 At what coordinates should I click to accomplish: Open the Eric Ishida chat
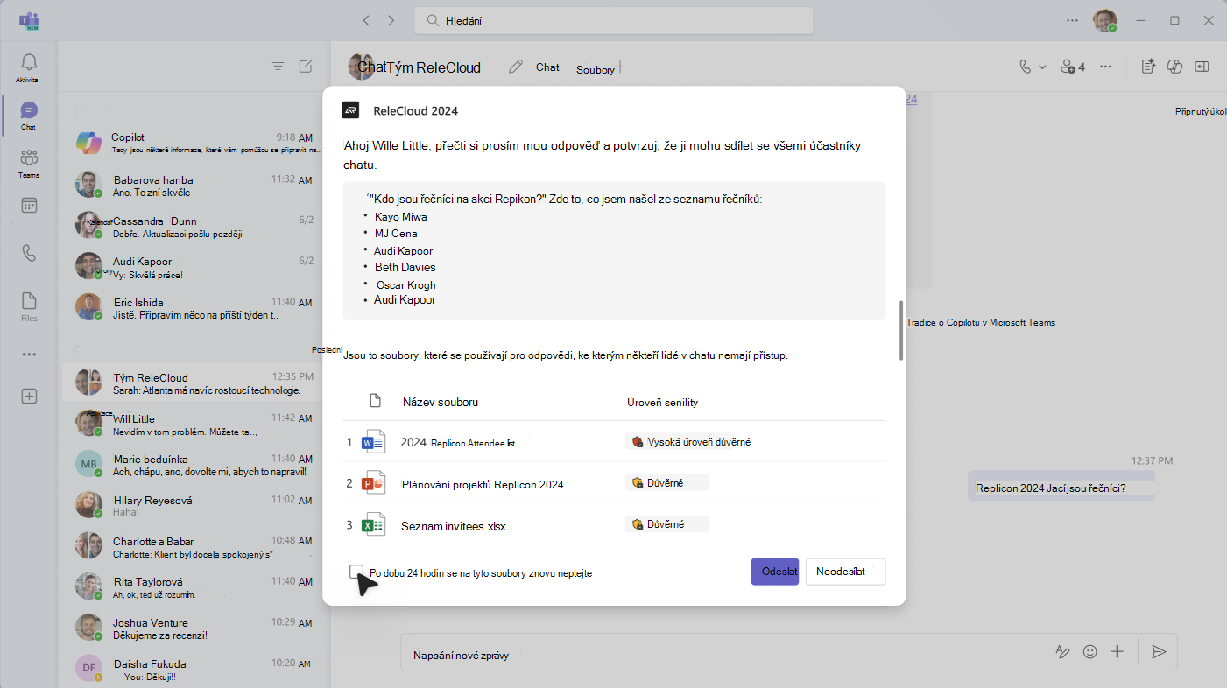coord(194,308)
